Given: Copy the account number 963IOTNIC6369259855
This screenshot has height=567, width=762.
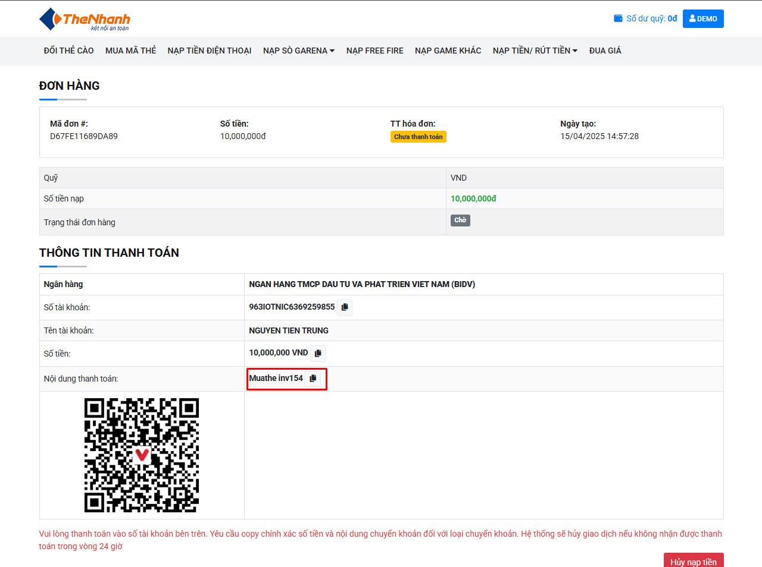Looking at the screenshot, I should coord(345,307).
